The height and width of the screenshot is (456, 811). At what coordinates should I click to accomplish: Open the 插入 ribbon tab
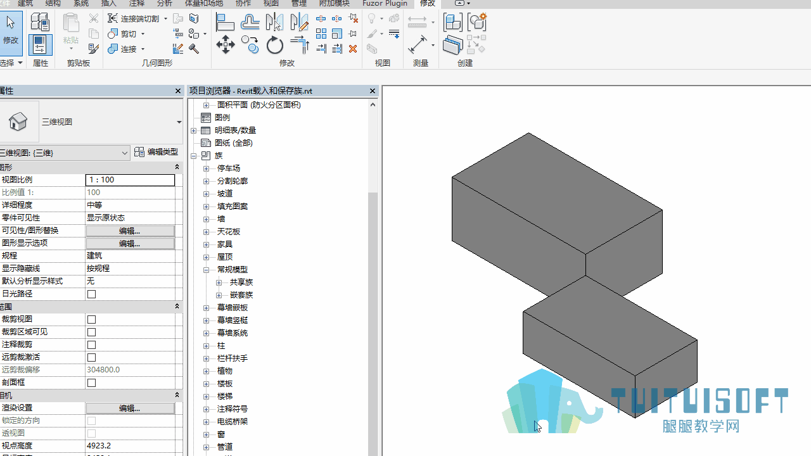pyautogui.click(x=109, y=3)
